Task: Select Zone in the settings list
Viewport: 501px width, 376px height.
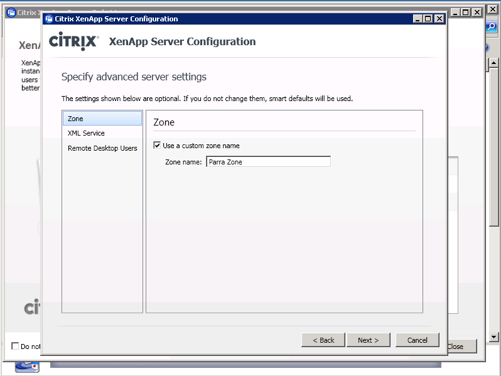Action: [102, 119]
